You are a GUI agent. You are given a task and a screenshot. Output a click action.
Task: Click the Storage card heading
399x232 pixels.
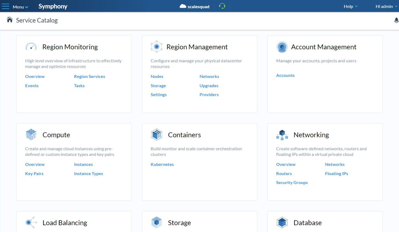pos(179,223)
